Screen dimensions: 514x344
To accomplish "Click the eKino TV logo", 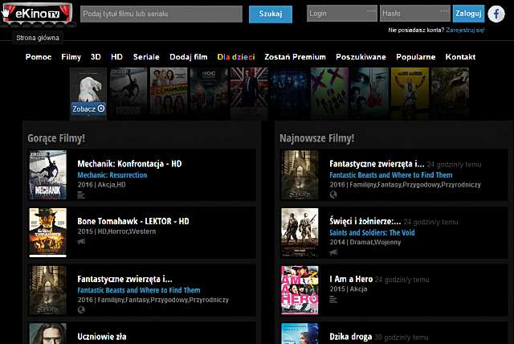I will [37, 14].
